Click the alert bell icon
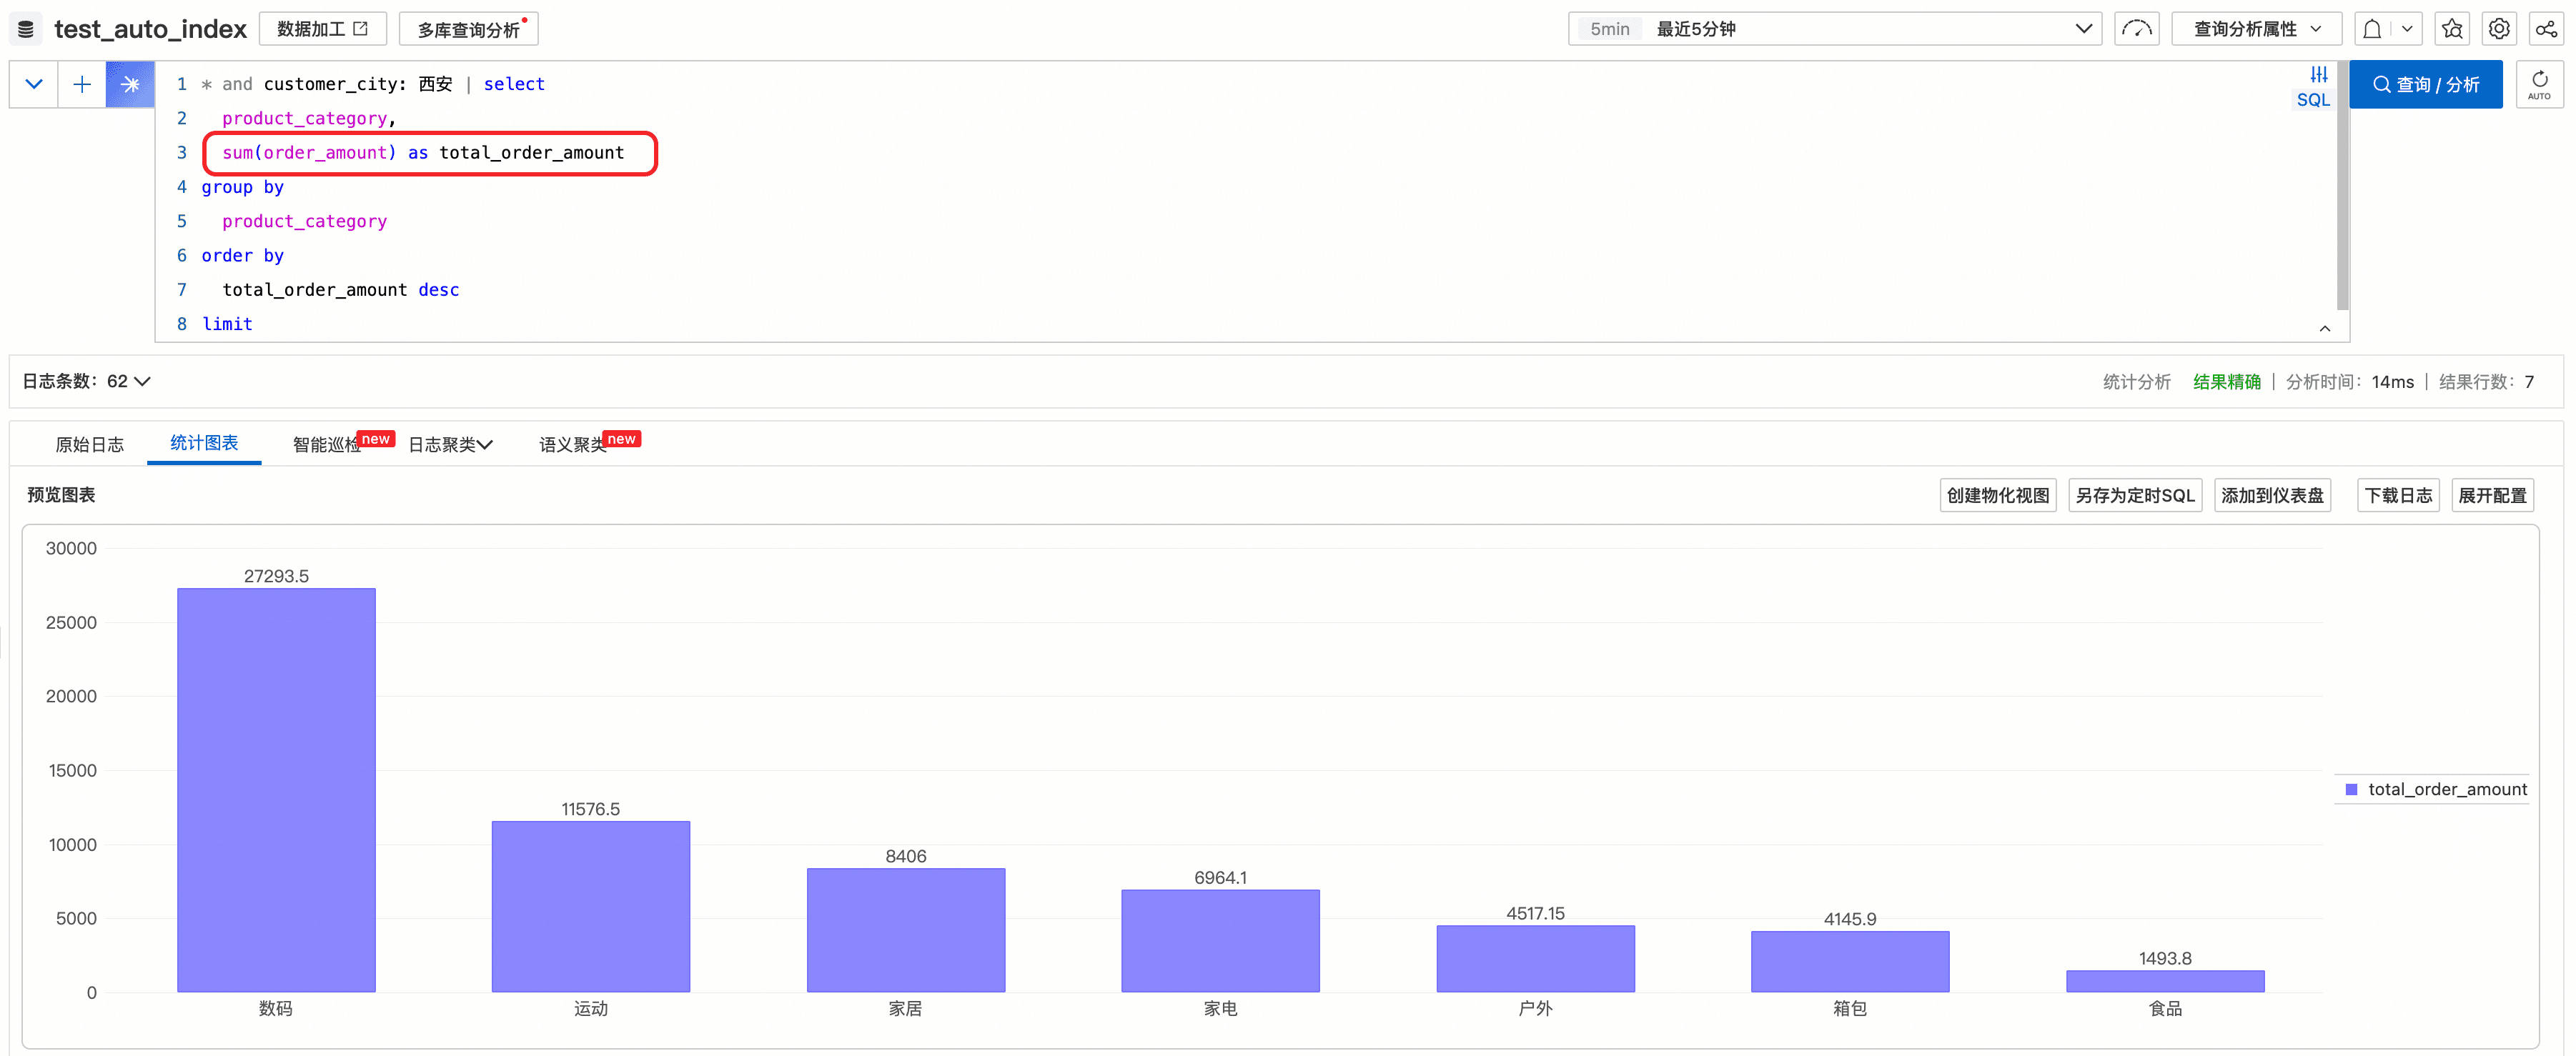The height and width of the screenshot is (1056, 2576). (x=2371, y=29)
